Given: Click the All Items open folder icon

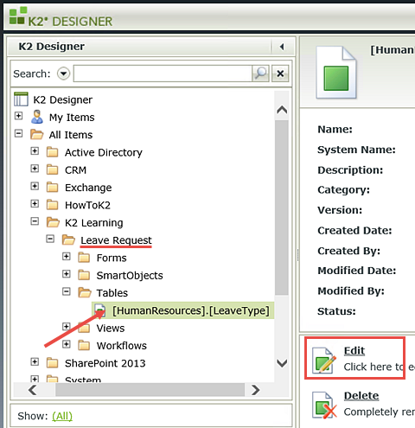Looking at the screenshot, I should (37, 135).
